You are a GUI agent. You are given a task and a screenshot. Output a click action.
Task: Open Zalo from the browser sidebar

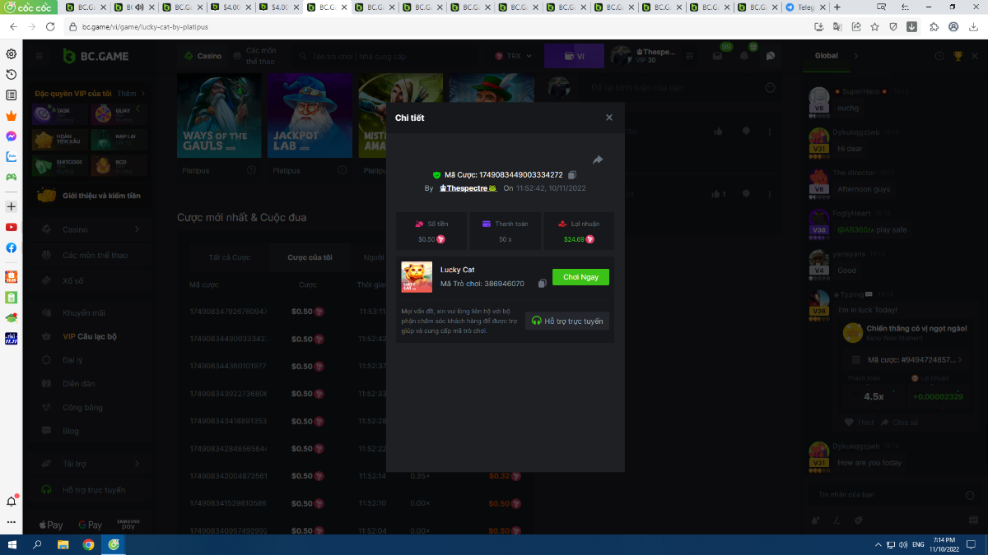[x=12, y=156]
